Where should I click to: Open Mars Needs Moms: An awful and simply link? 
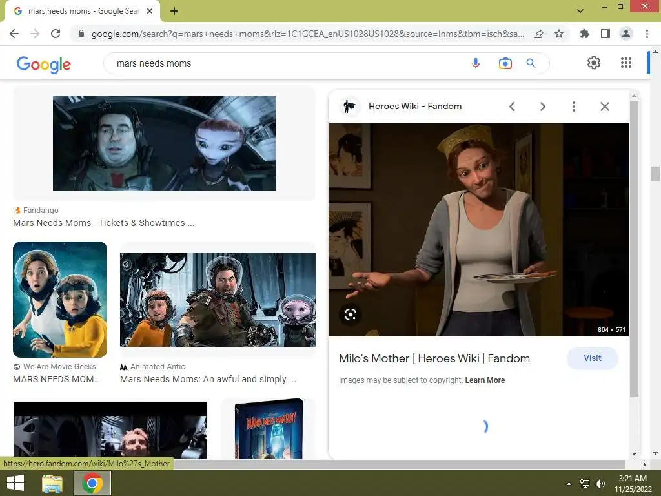pyautogui.click(x=208, y=379)
